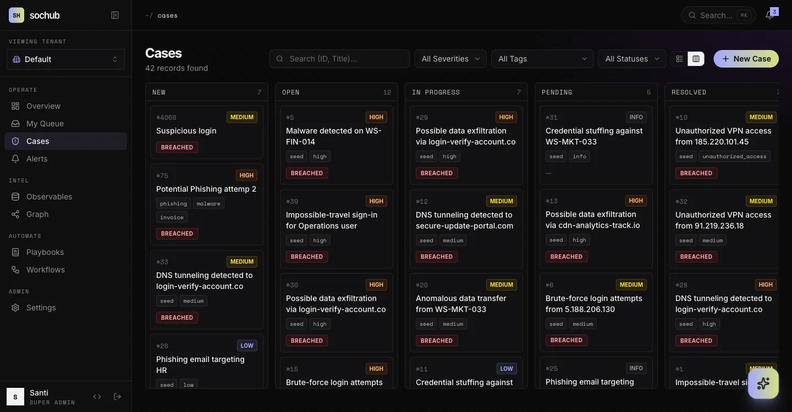Open Malware detected on WS-FIN-014 case
792x412 pixels.
click(337, 145)
